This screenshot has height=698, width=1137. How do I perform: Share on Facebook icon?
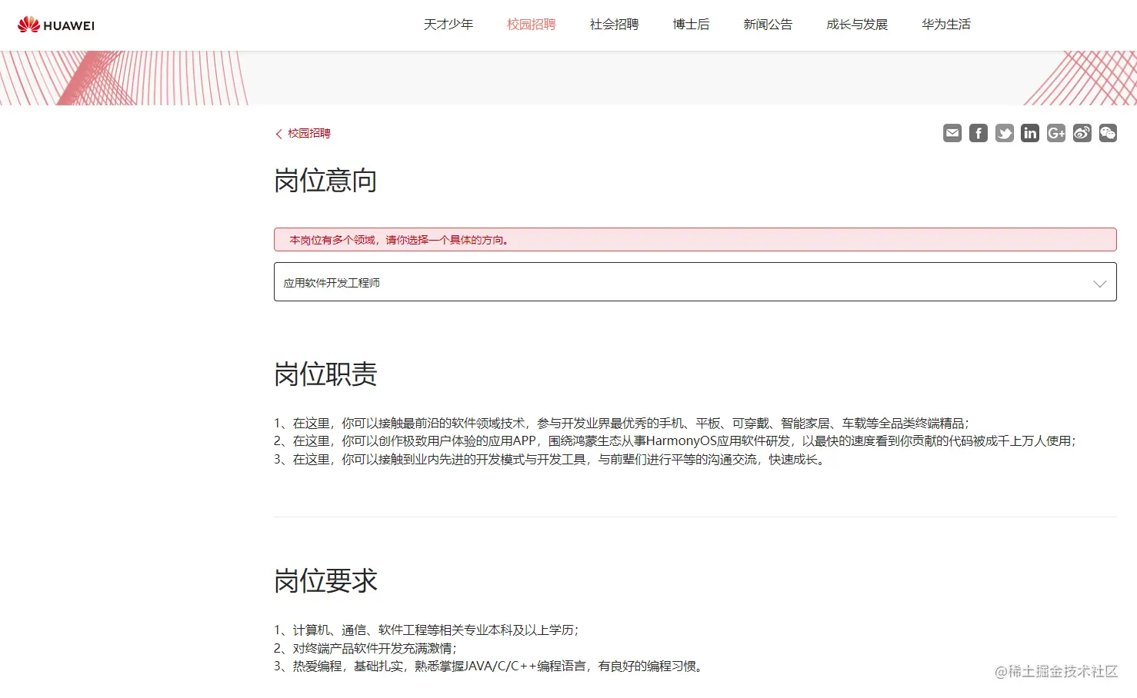pos(979,133)
